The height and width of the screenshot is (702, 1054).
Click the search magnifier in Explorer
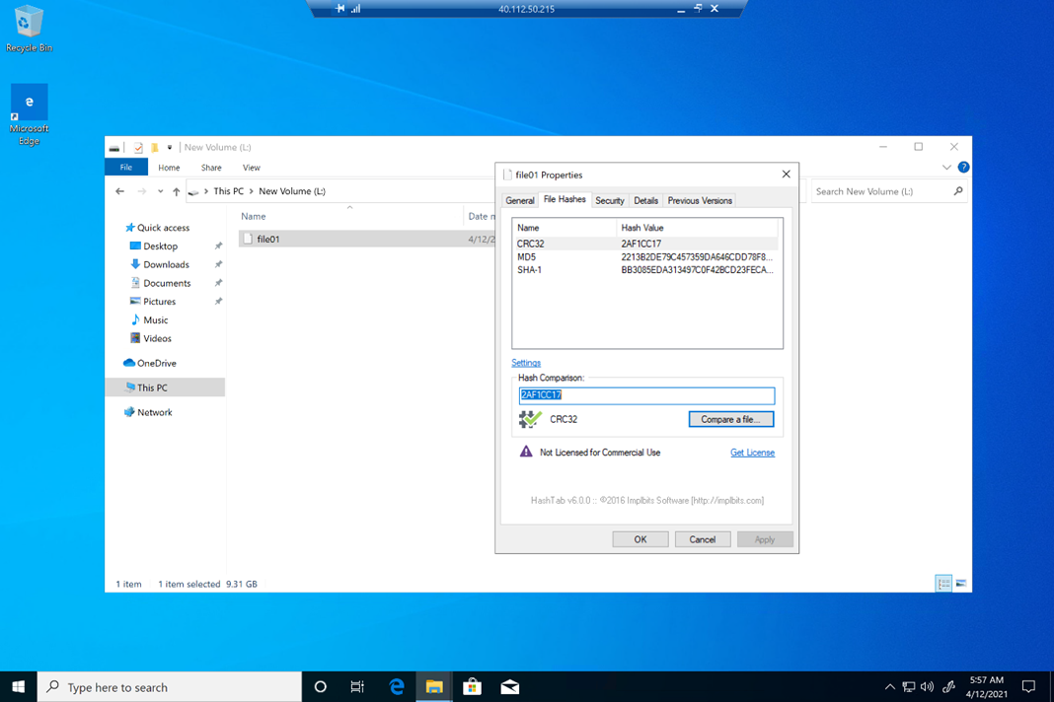(958, 191)
